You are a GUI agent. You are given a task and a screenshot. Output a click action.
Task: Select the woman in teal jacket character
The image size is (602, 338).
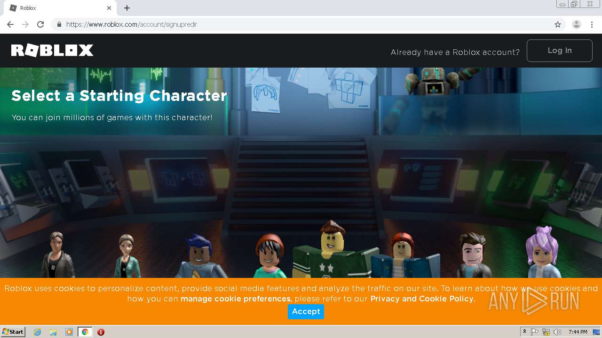pyautogui.click(x=127, y=256)
